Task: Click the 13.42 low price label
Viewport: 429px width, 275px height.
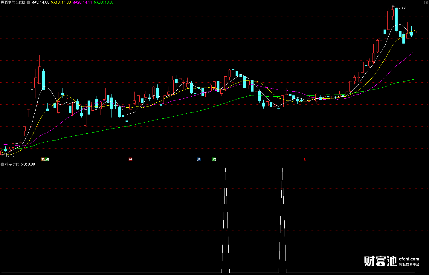Action: click(10, 155)
